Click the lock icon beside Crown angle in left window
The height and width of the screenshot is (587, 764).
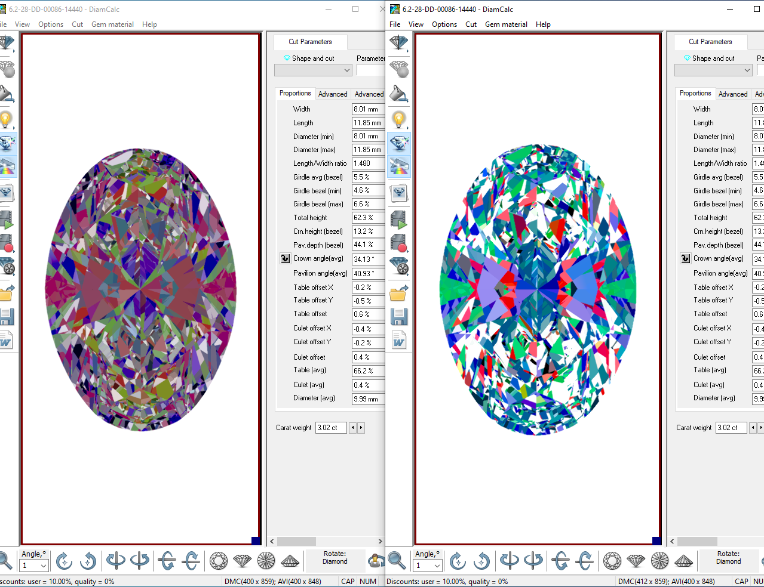coord(285,258)
